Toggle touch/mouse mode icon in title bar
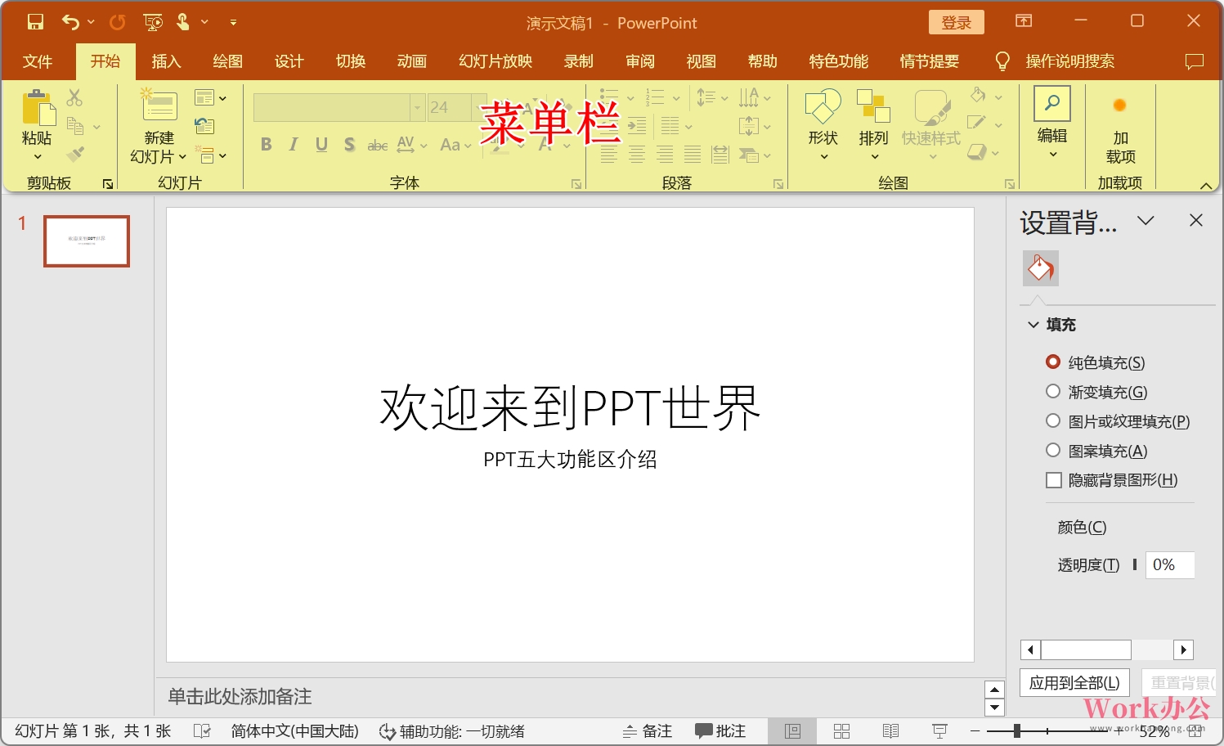 pos(183,22)
